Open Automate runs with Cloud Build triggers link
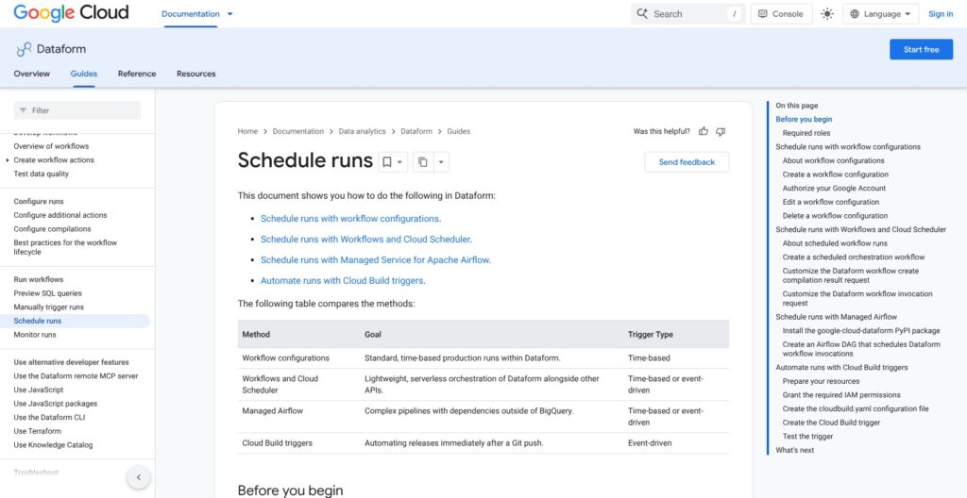The height and width of the screenshot is (498, 967). [x=342, y=280]
